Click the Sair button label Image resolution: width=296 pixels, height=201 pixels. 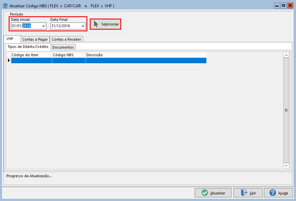coord(253,193)
